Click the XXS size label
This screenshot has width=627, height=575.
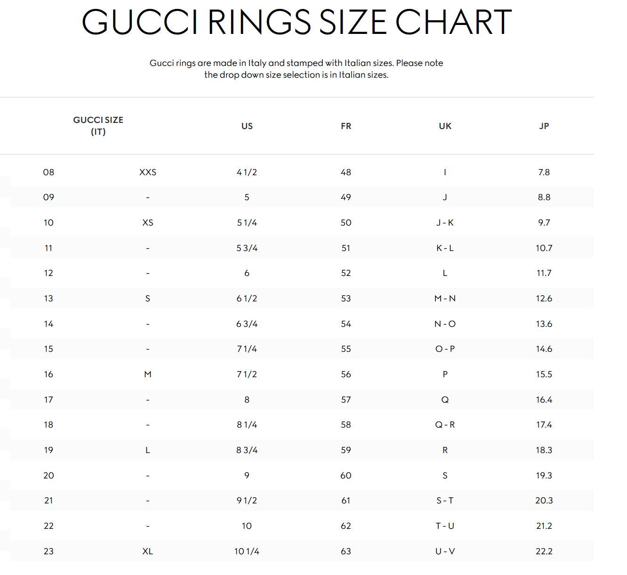pos(148,172)
